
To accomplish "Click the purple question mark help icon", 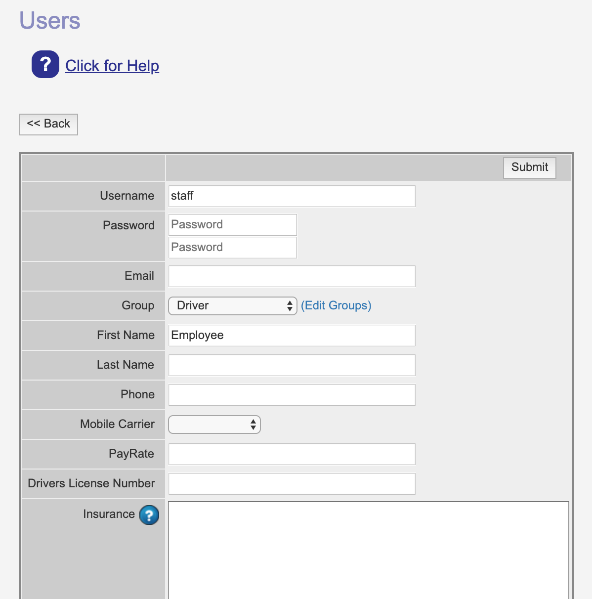I will (45, 64).
